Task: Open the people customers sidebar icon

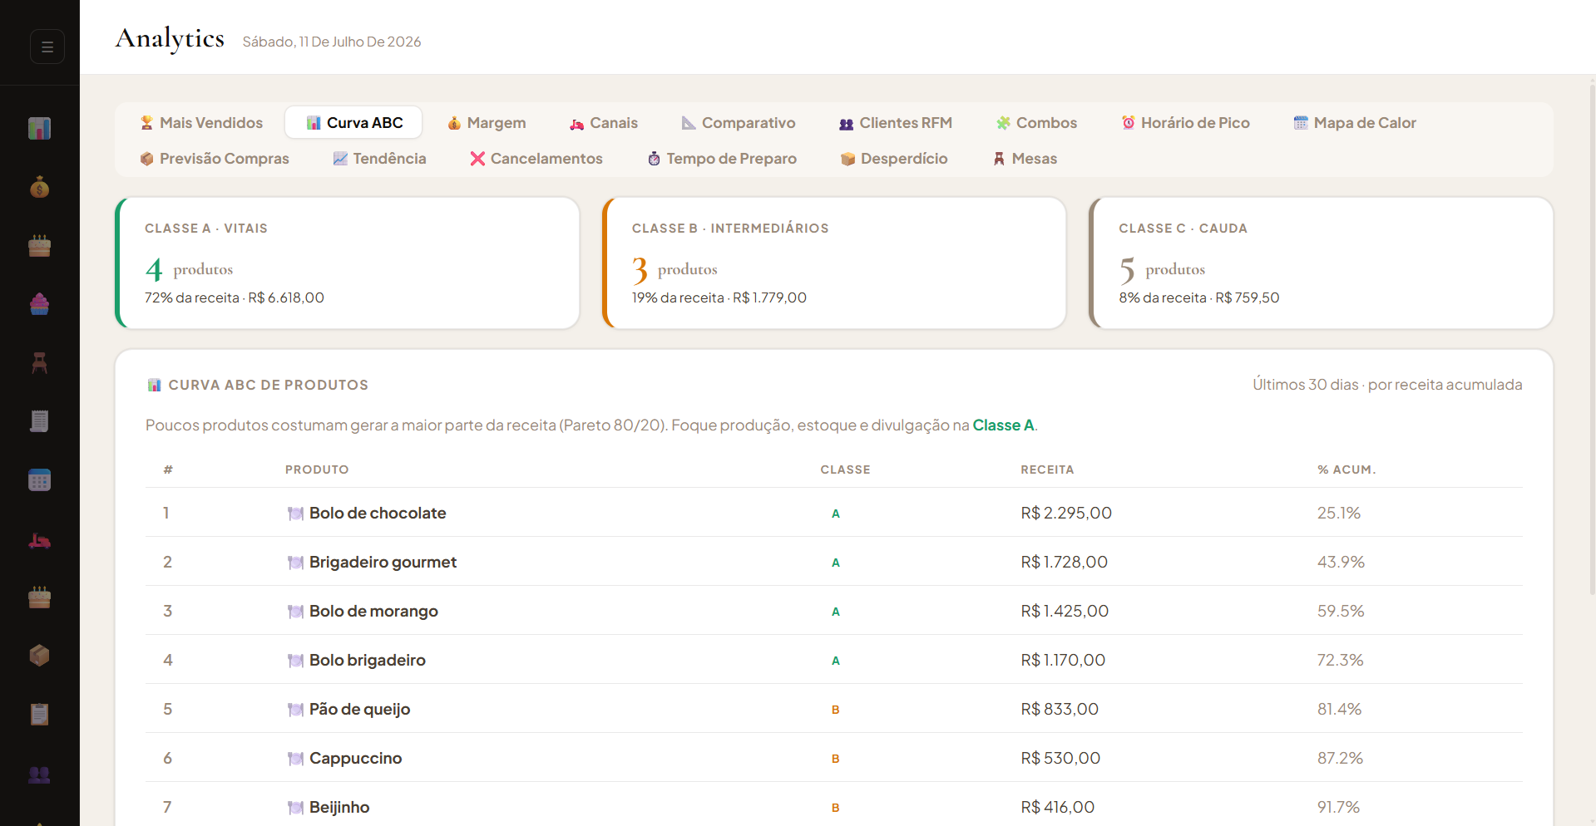Action: coord(39,774)
